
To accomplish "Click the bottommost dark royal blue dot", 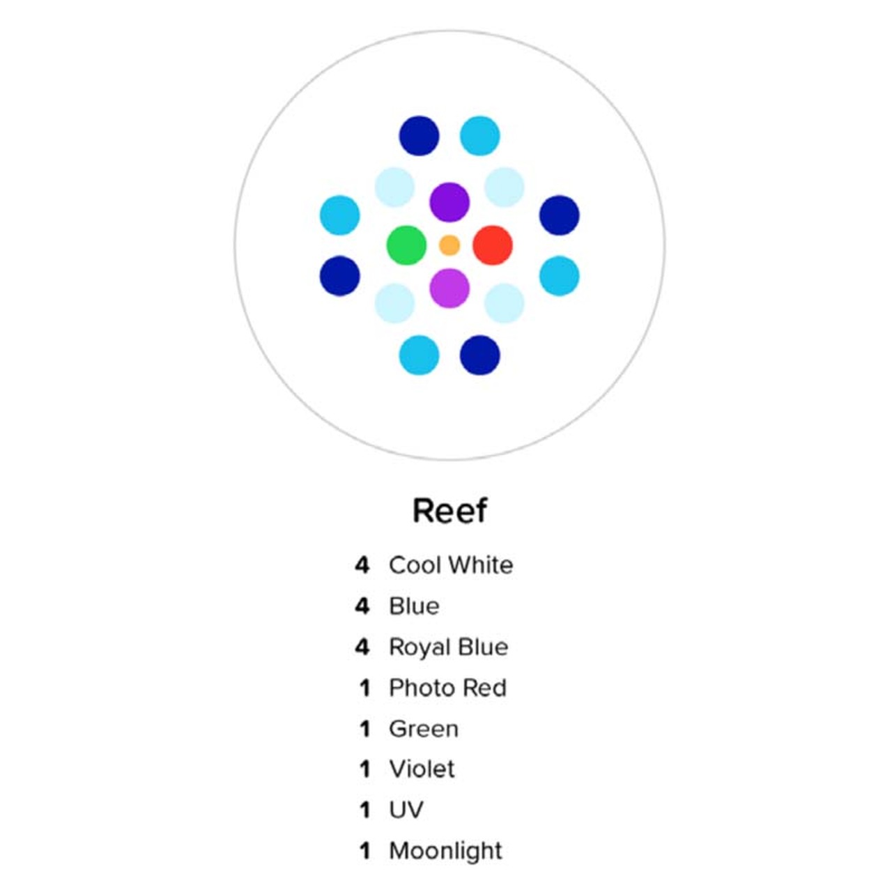I will coord(479,355).
